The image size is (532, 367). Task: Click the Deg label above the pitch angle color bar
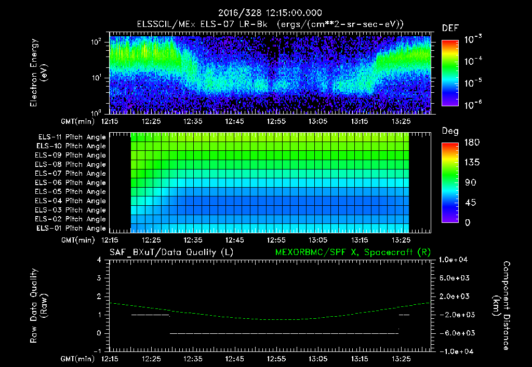click(x=450, y=131)
